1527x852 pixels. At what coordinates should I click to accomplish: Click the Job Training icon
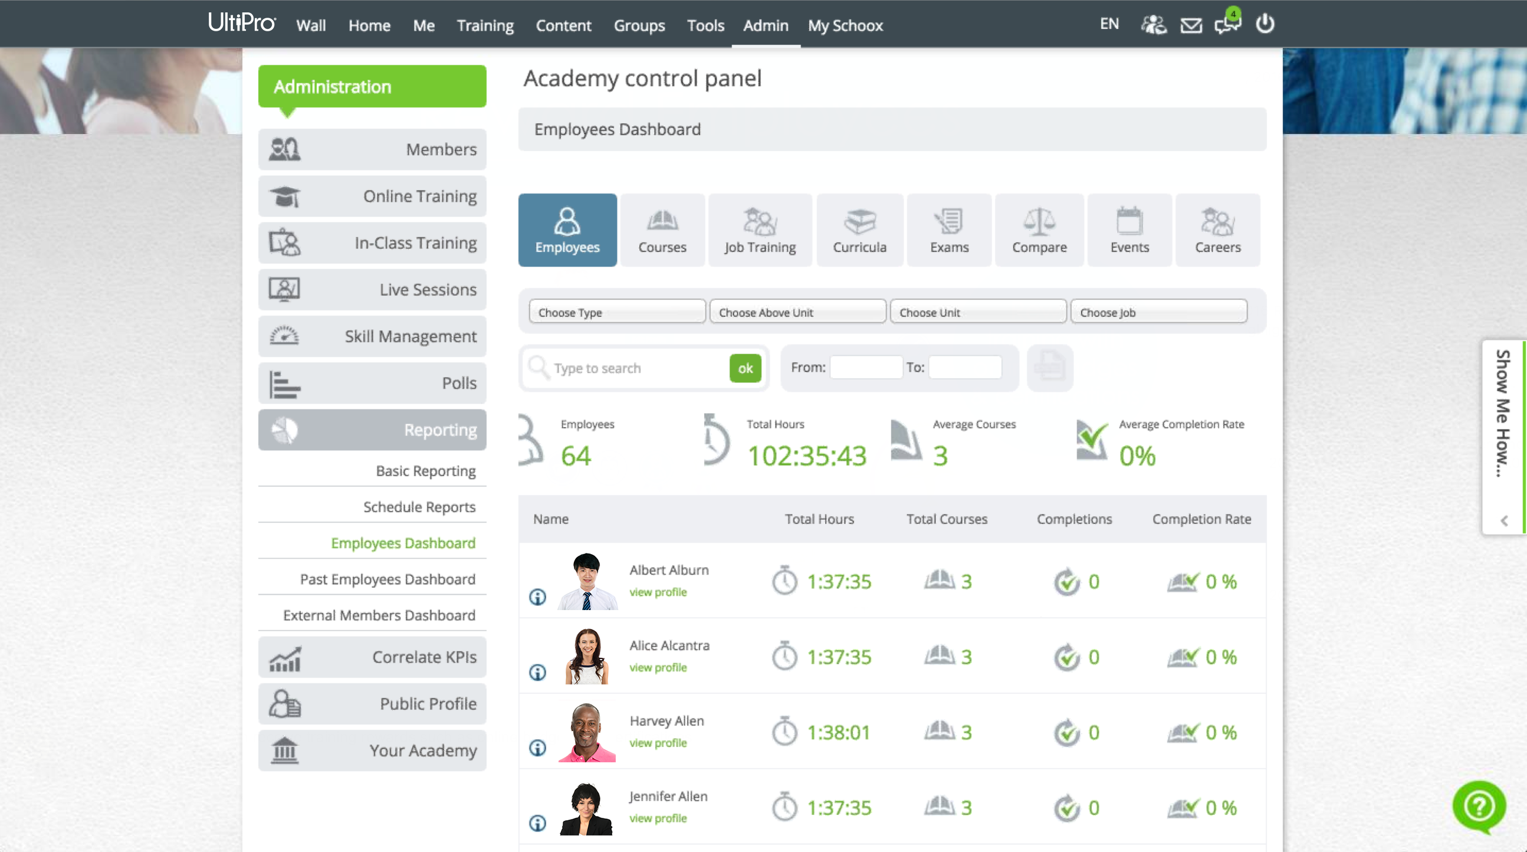760,230
